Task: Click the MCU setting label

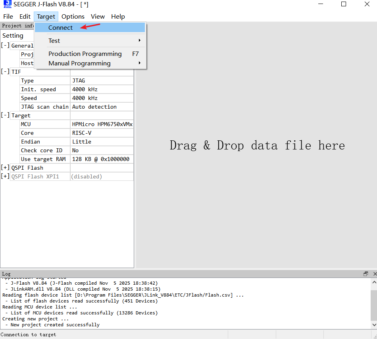Action: 45,124
